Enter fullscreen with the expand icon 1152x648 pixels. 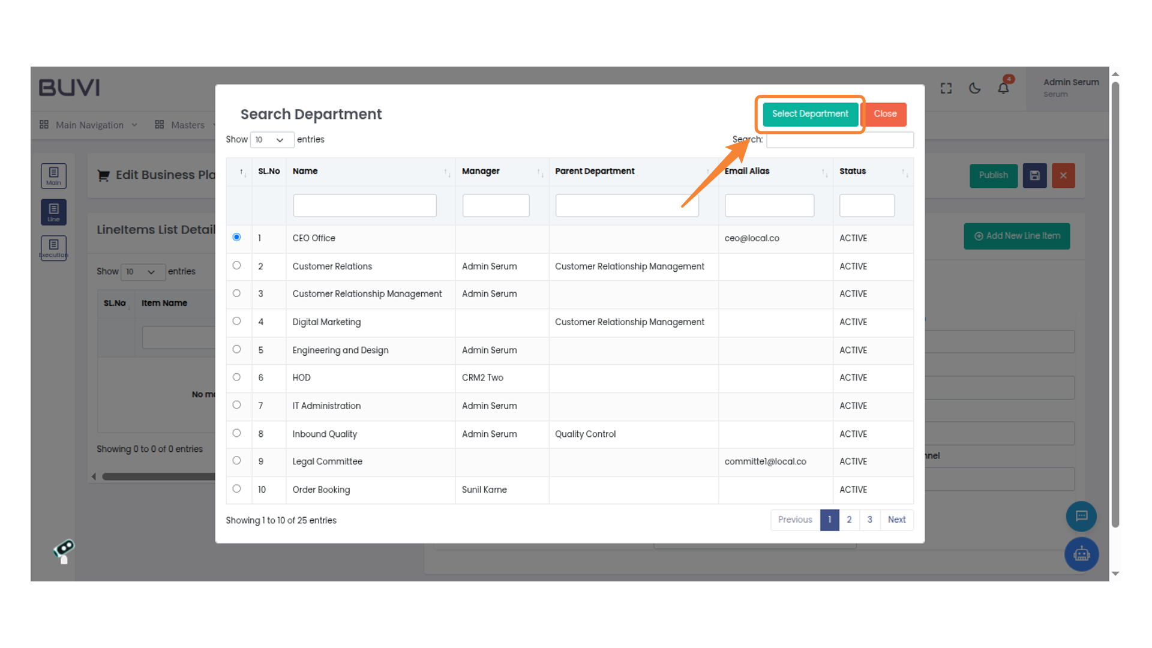(x=946, y=88)
